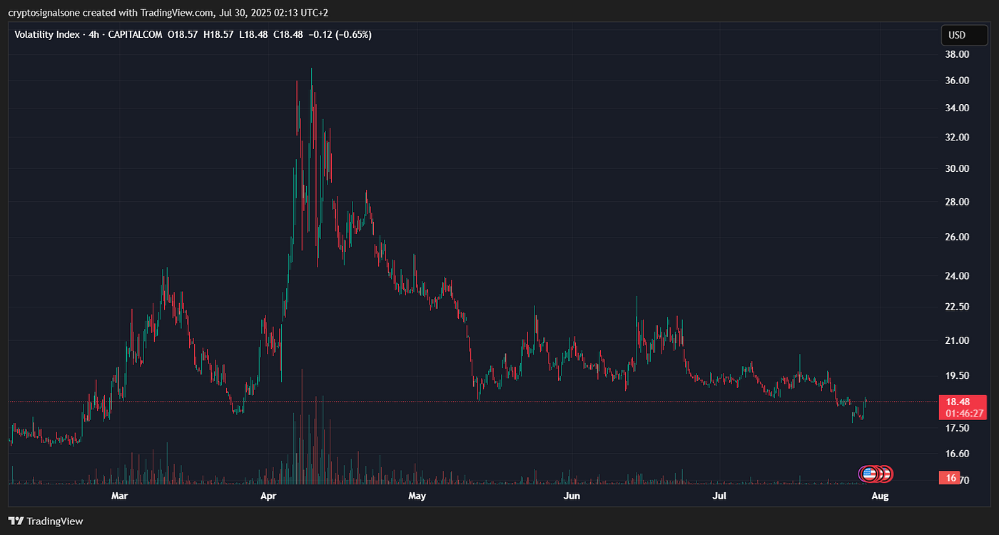Click the 38.00 price axis label
Screen dimensions: 999x535
[x=958, y=54]
